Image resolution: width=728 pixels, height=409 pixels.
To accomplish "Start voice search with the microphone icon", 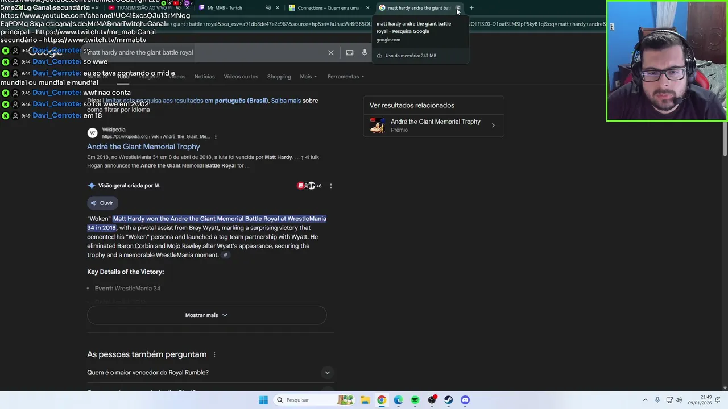I will point(365,52).
